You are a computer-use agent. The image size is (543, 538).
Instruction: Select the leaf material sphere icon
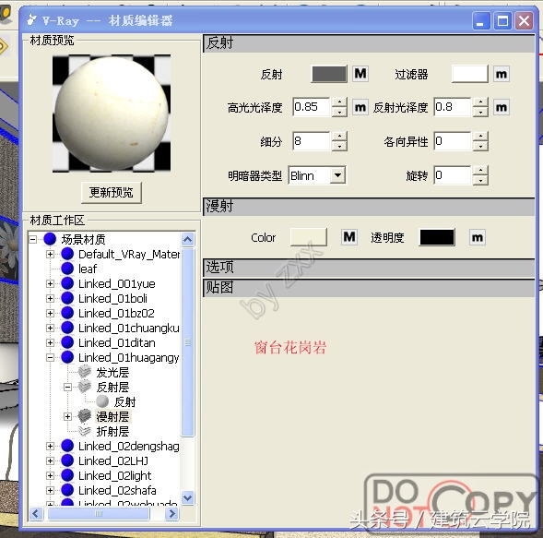coord(67,269)
